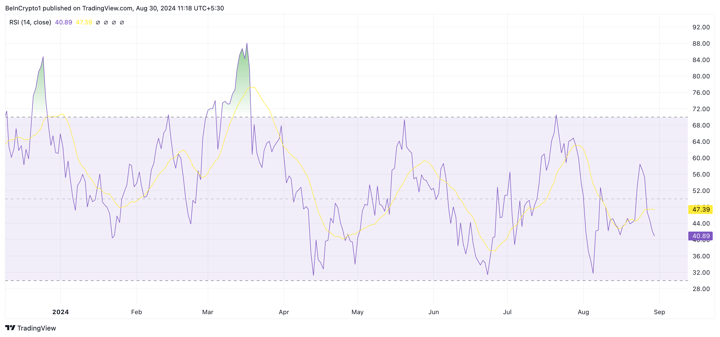
Task: Click the Sep label on time axis
Action: pos(659,312)
